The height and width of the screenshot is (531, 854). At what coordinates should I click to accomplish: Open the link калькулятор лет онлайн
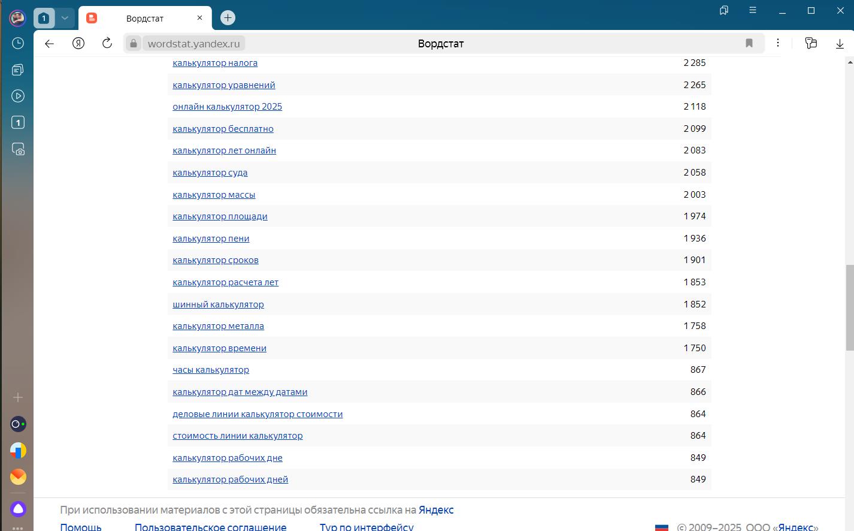pos(224,150)
